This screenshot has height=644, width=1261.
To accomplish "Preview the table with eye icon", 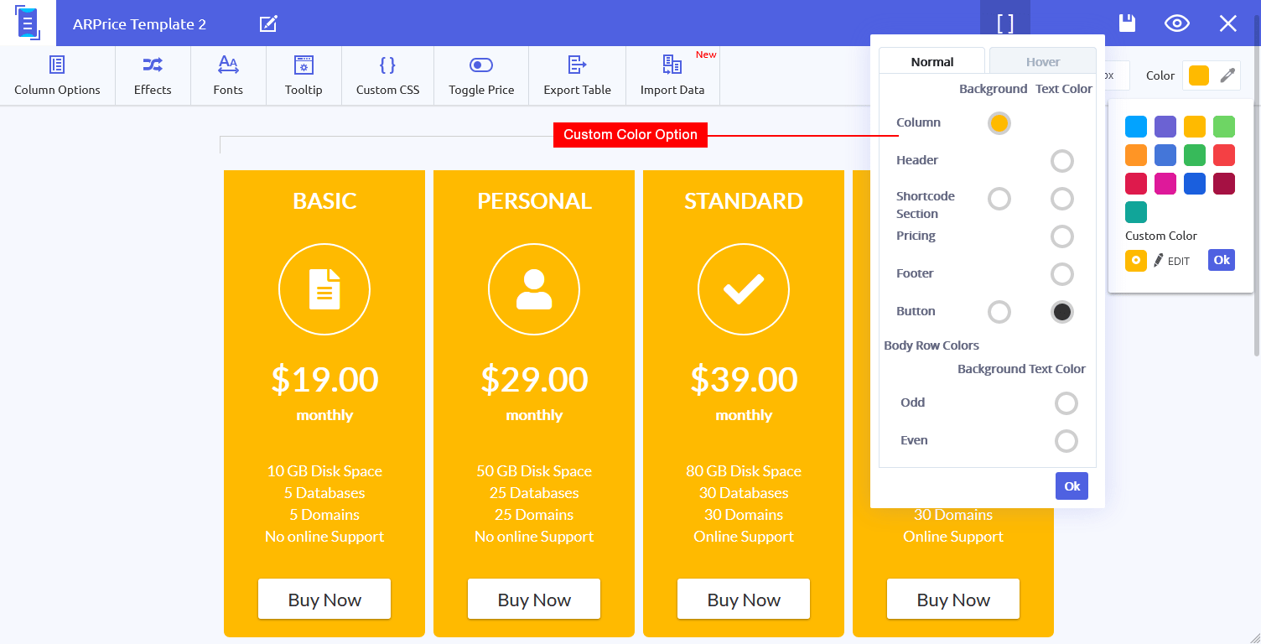I will pos(1177,23).
